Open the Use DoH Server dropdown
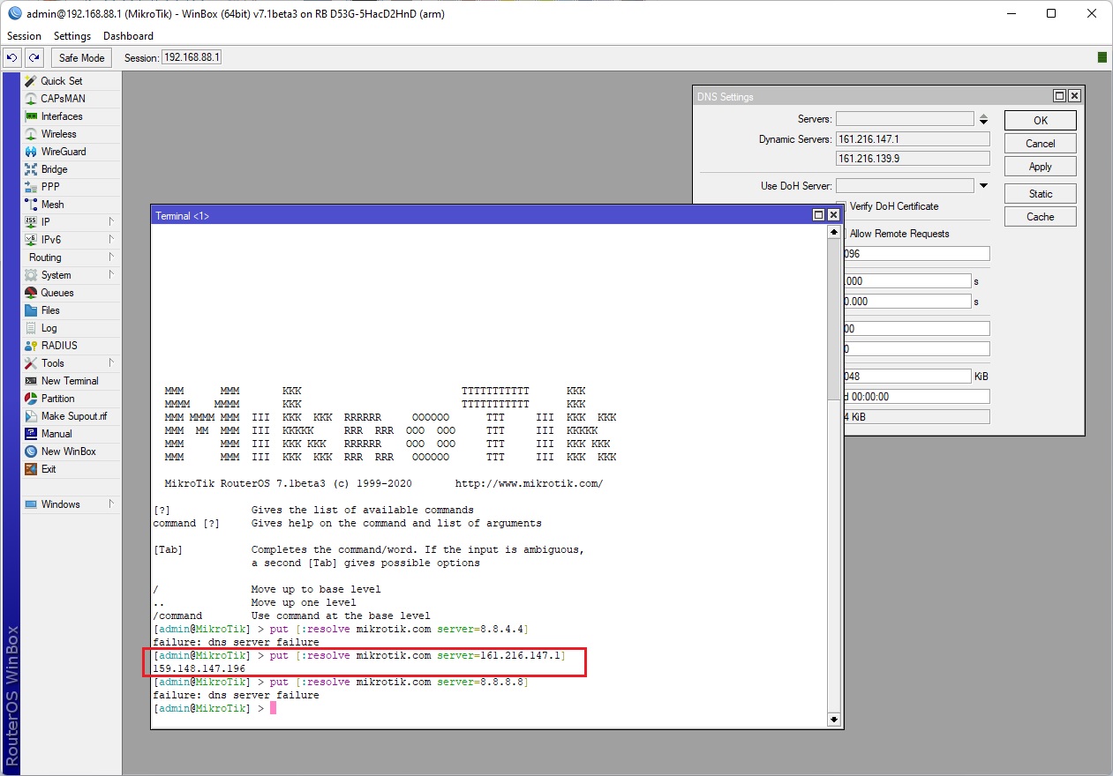Viewport: 1113px width, 776px height. (x=983, y=186)
